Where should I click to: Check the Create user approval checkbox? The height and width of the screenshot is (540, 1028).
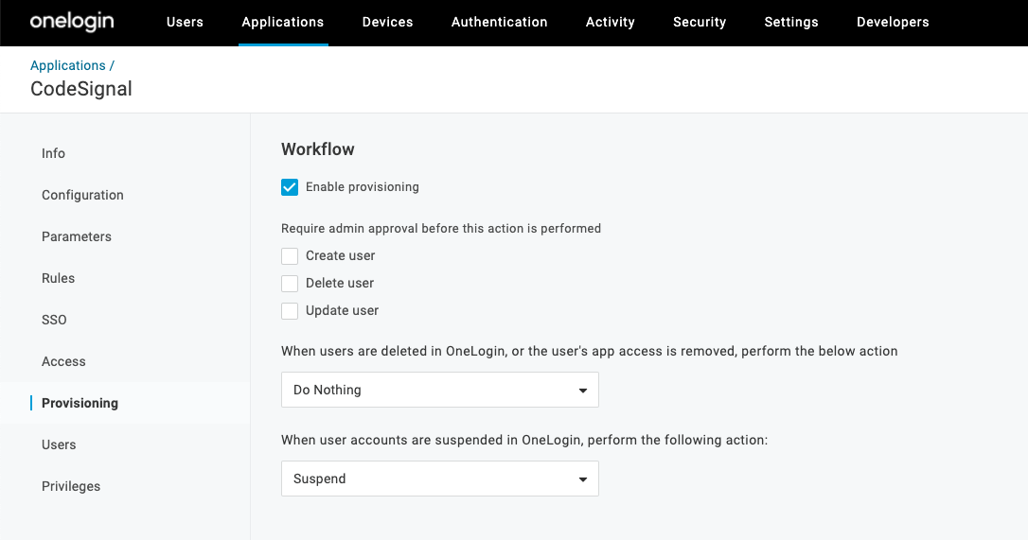point(290,256)
